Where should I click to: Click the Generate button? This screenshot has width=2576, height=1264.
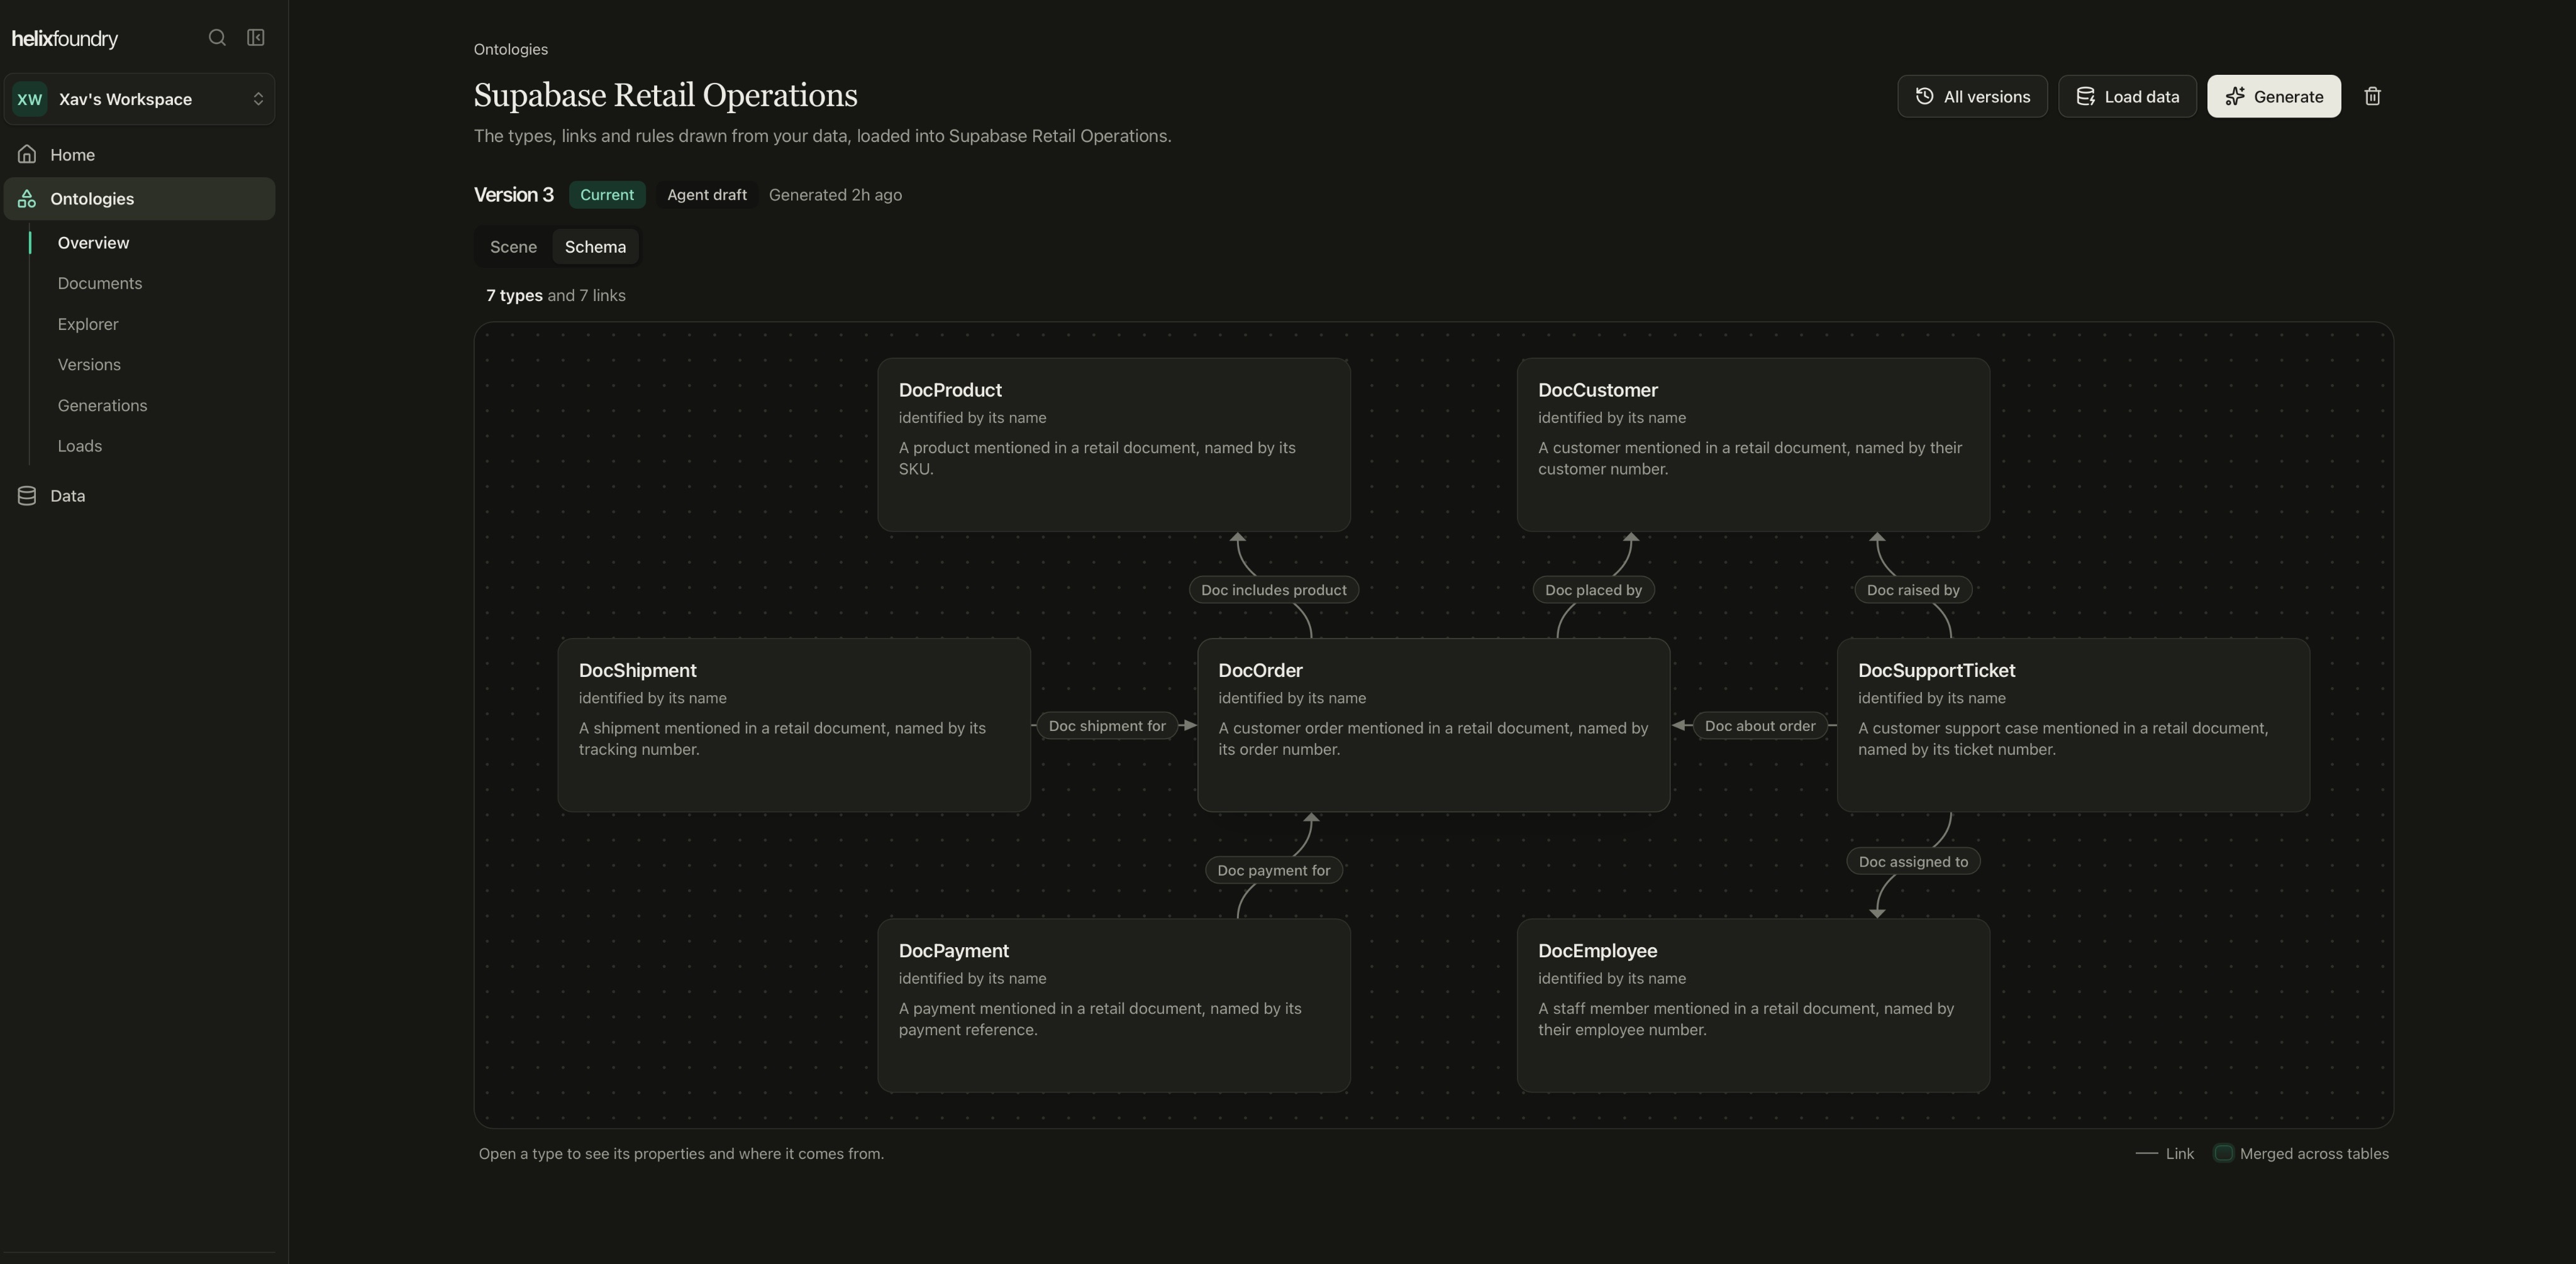pyautogui.click(x=2274, y=96)
